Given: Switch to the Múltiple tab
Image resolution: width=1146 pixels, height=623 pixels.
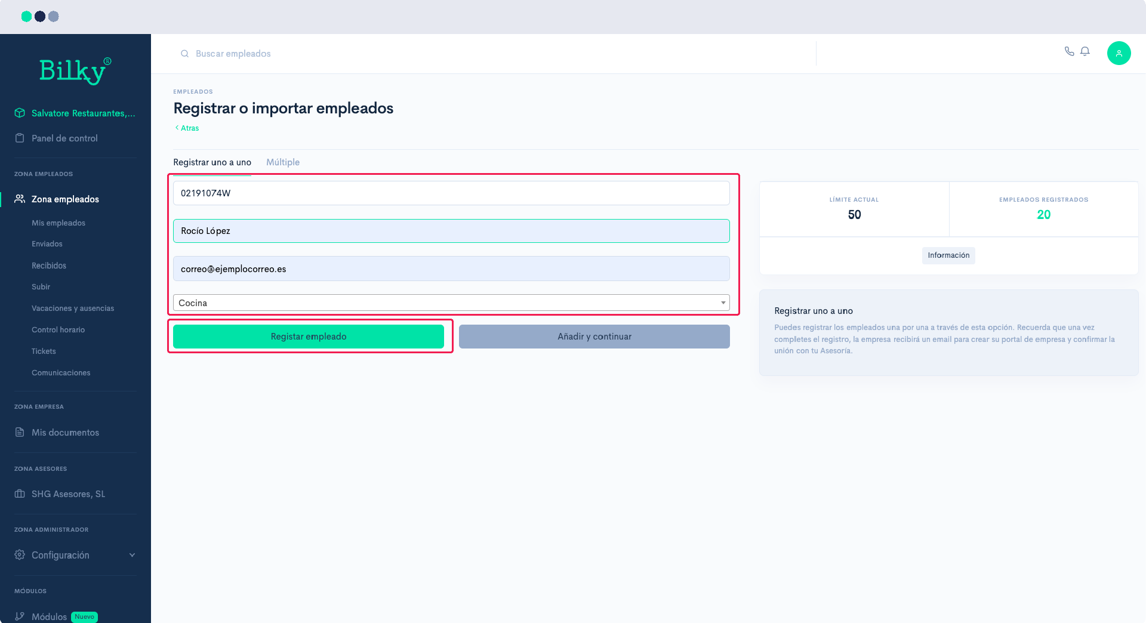Looking at the screenshot, I should coord(282,162).
